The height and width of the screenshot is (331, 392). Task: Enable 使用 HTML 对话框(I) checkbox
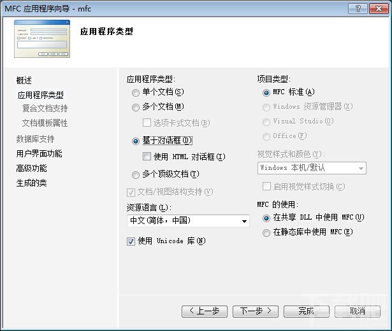point(147,157)
